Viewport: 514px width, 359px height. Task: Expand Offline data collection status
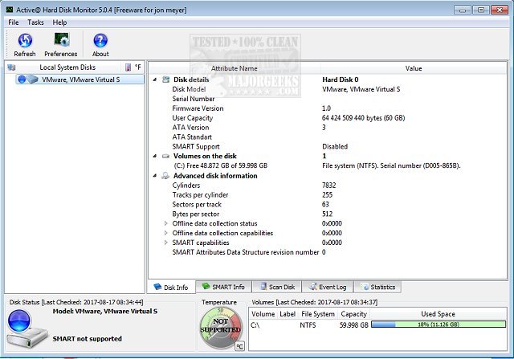pyautogui.click(x=166, y=223)
